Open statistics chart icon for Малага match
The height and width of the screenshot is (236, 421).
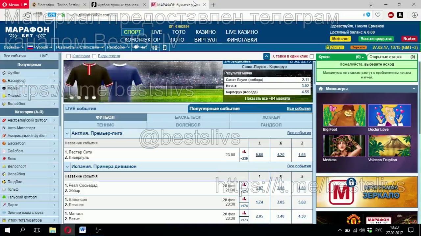244,213
